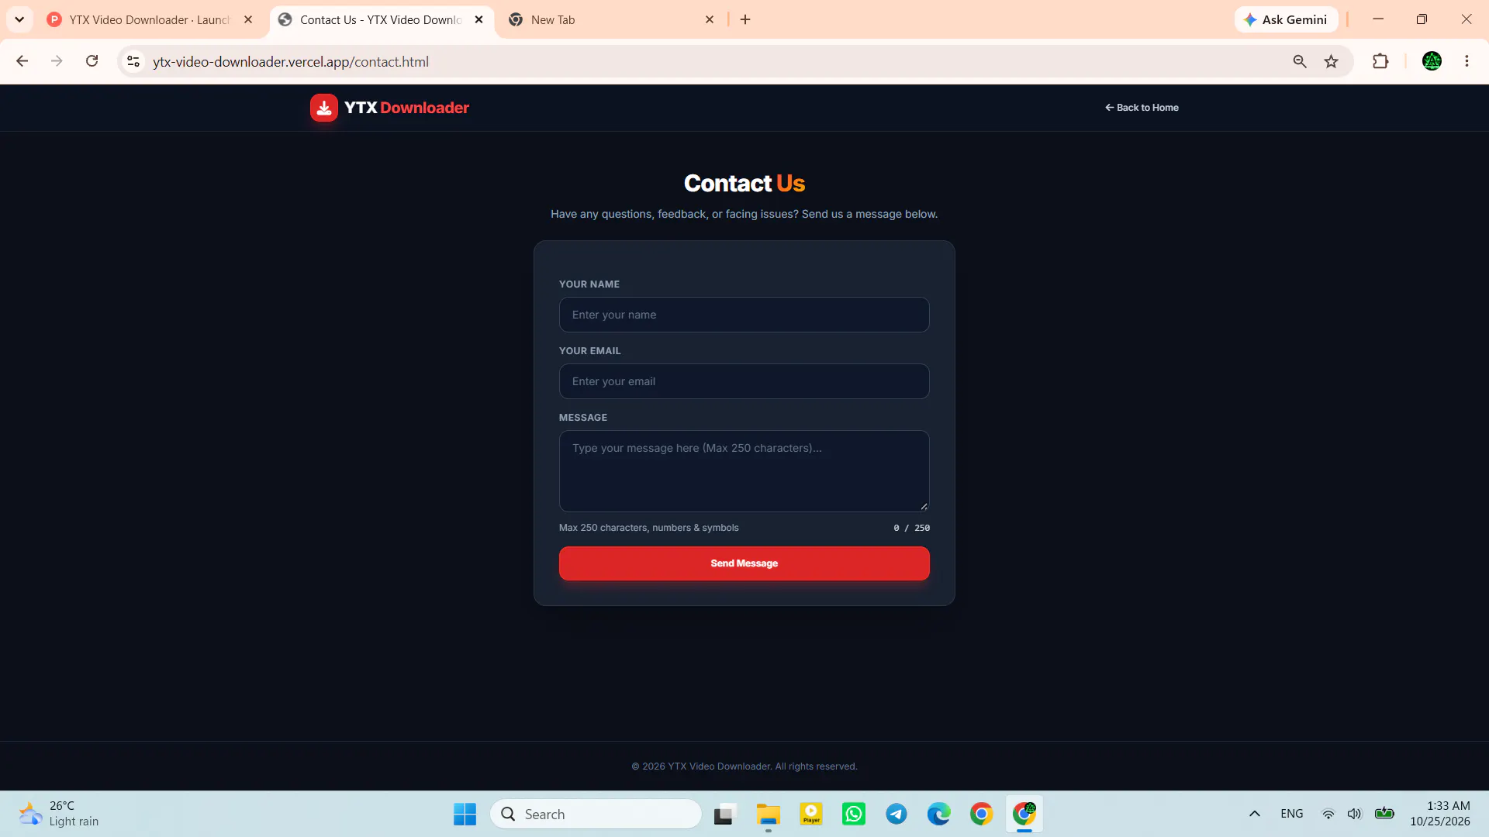Open a new browser tab with plus

click(x=745, y=19)
